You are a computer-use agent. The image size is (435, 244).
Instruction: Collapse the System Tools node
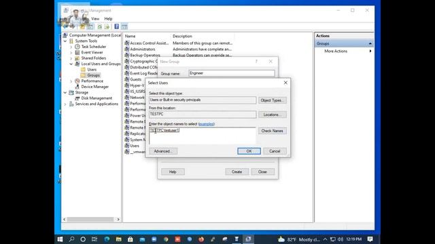coord(65,41)
